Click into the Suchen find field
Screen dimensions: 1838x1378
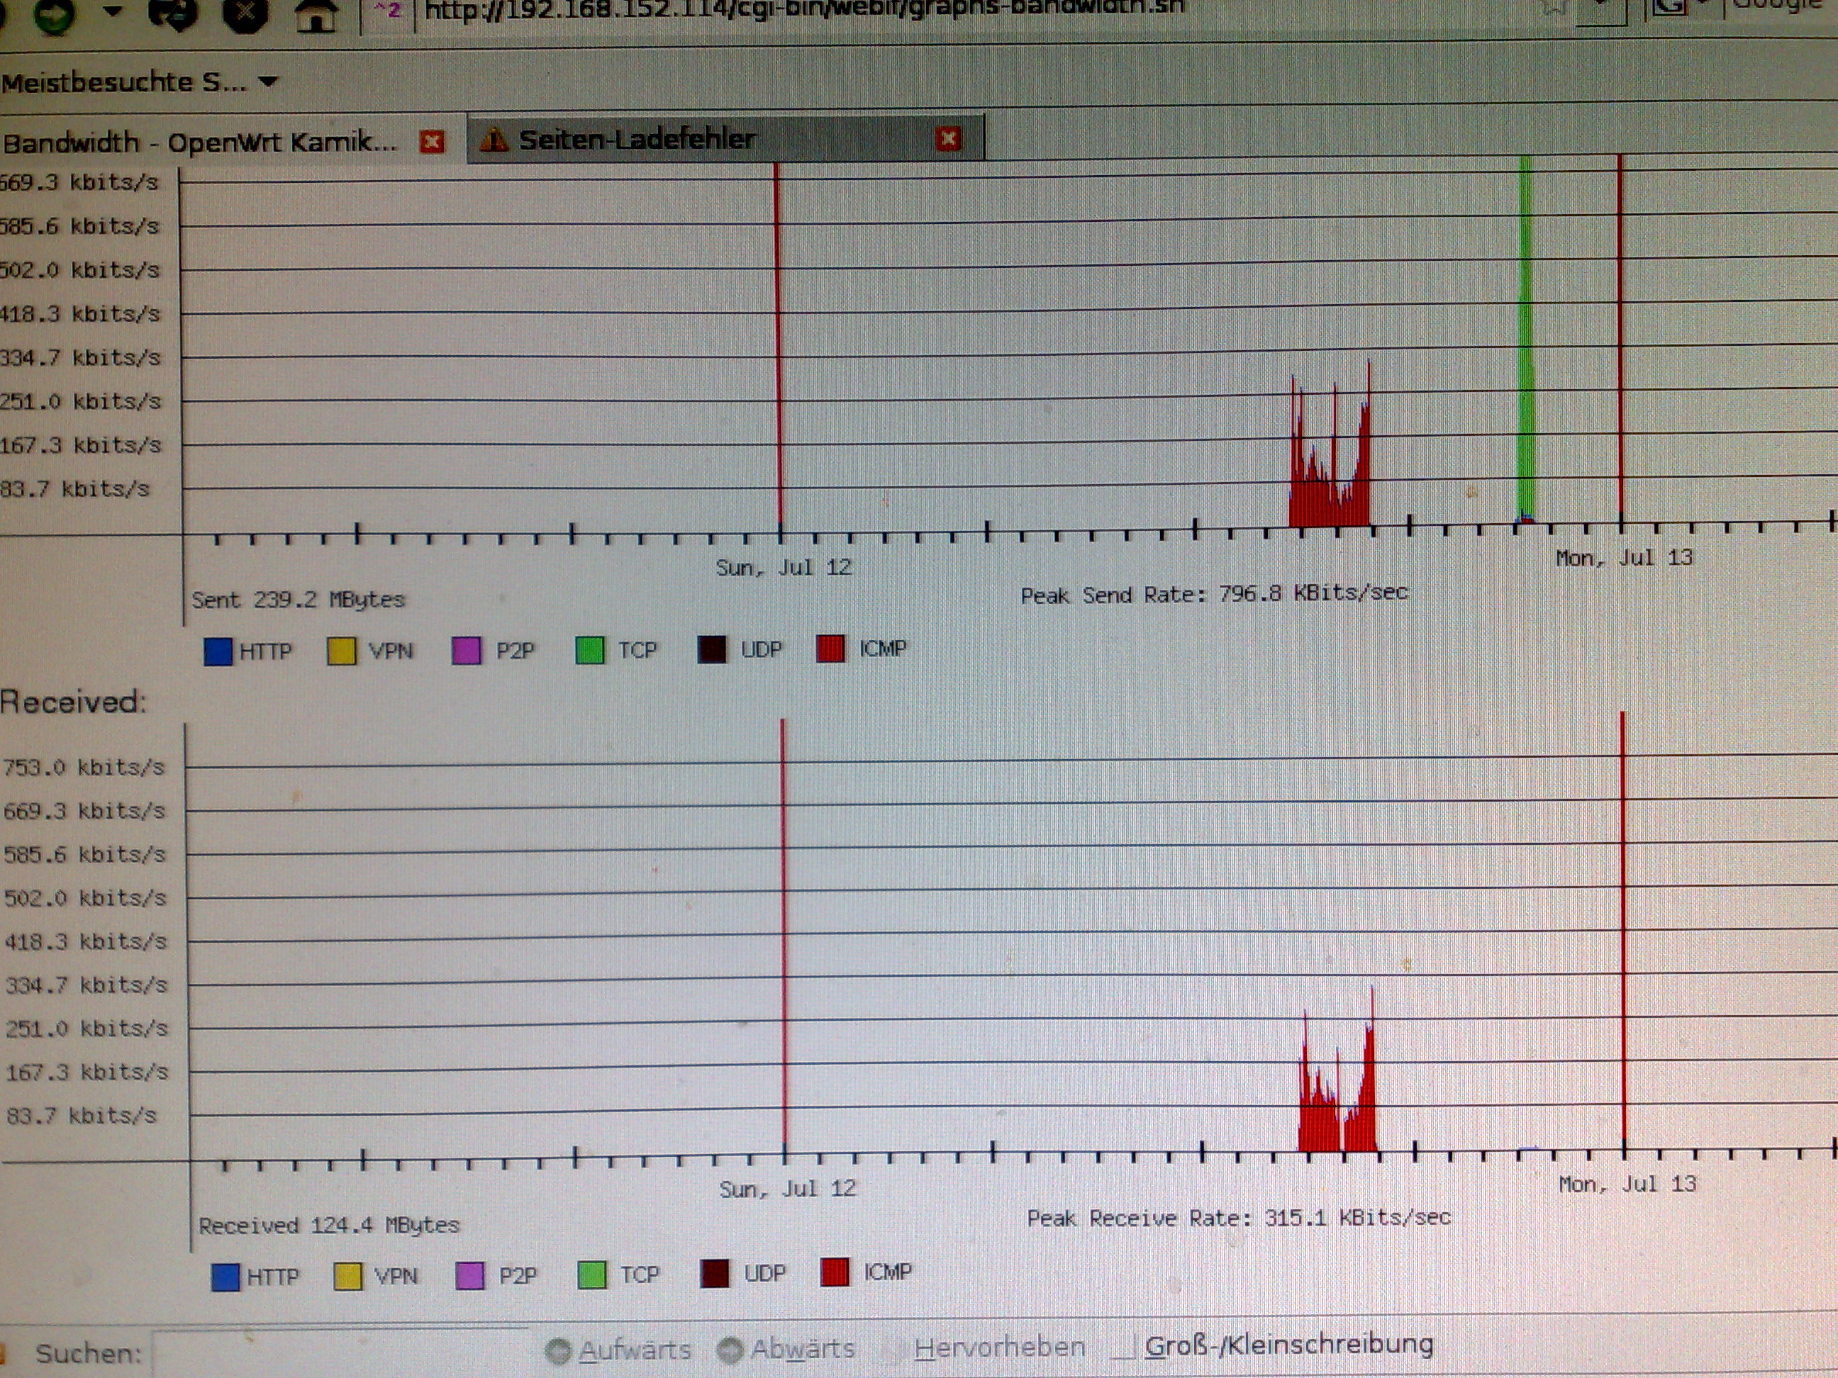click(x=340, y=1354)
